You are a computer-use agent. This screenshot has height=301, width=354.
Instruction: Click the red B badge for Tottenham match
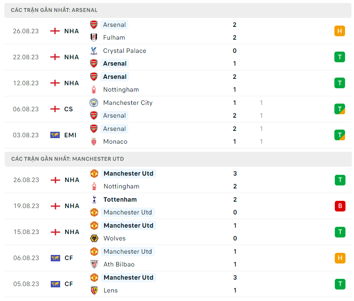pos(339,206)
